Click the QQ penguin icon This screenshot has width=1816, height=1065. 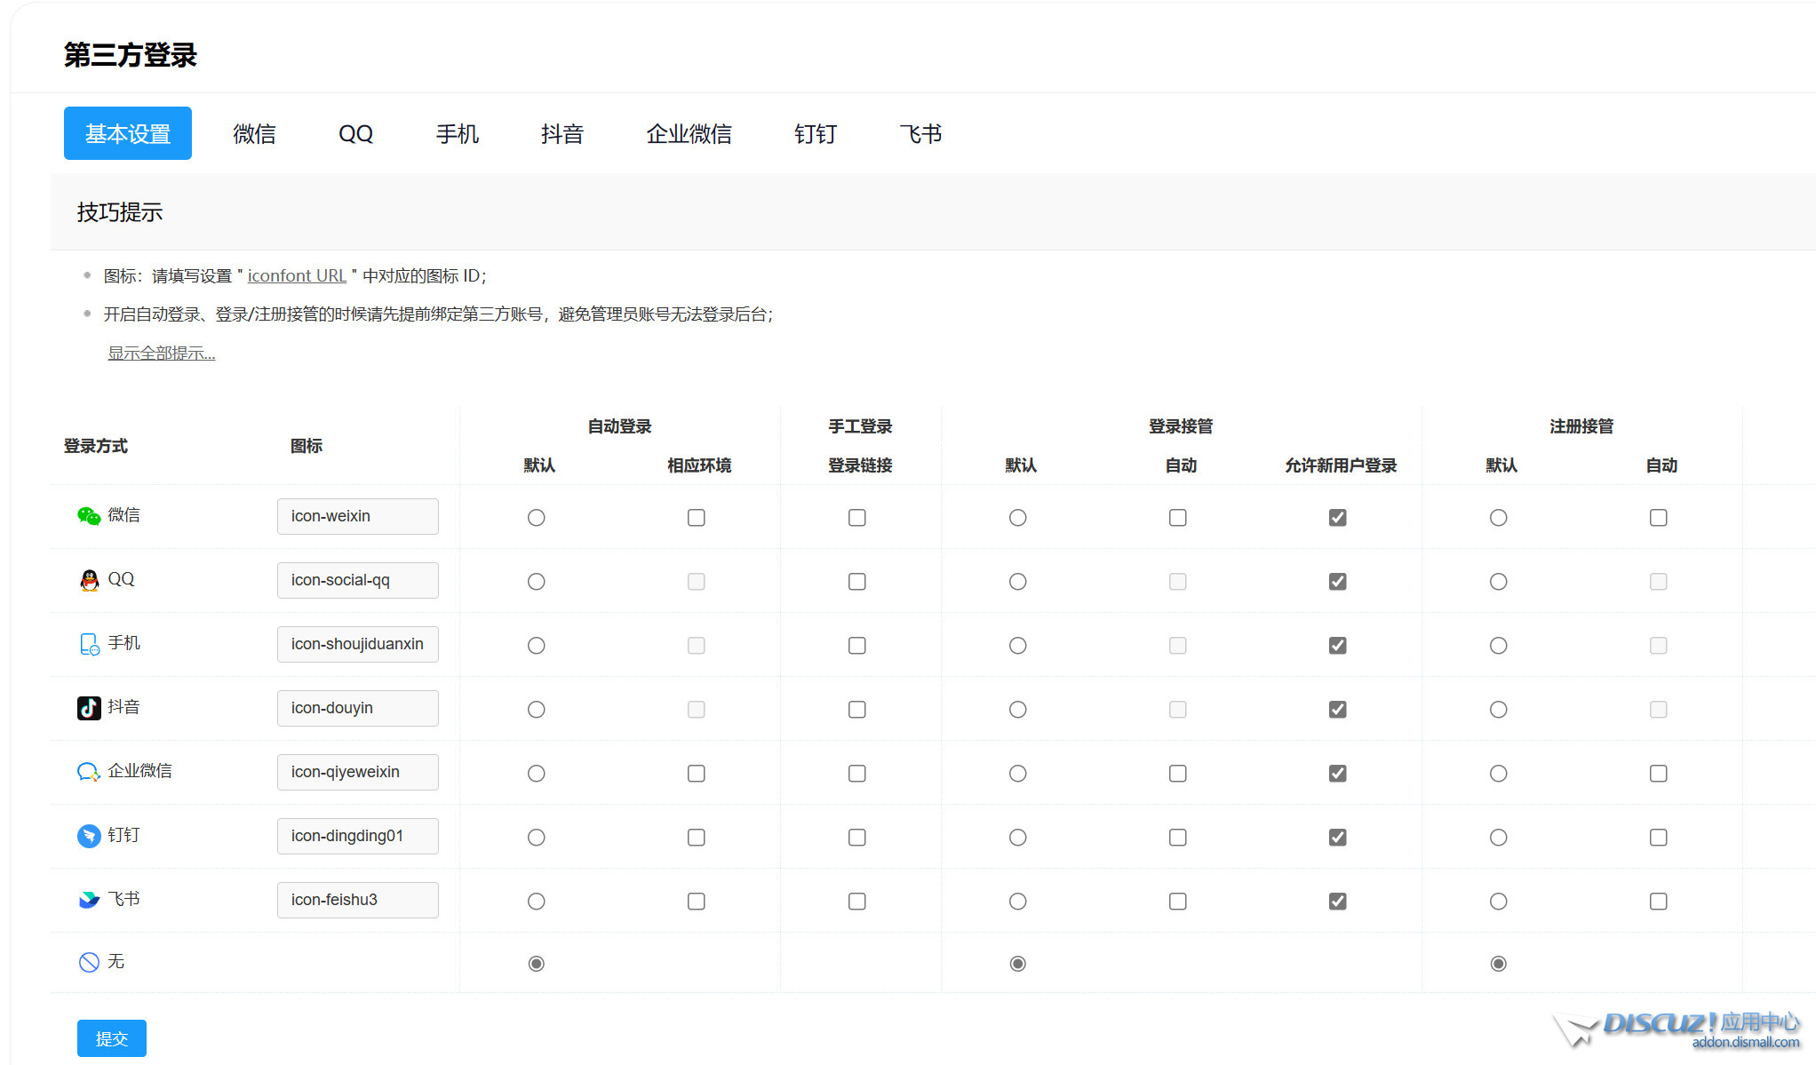[x=89, y=580]
